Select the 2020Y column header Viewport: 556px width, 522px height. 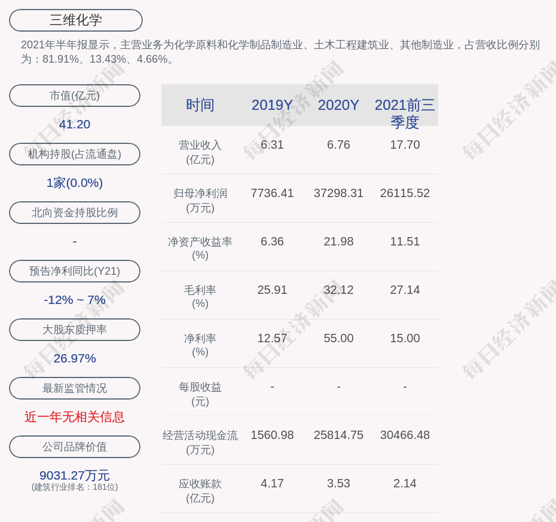point(338,105)
